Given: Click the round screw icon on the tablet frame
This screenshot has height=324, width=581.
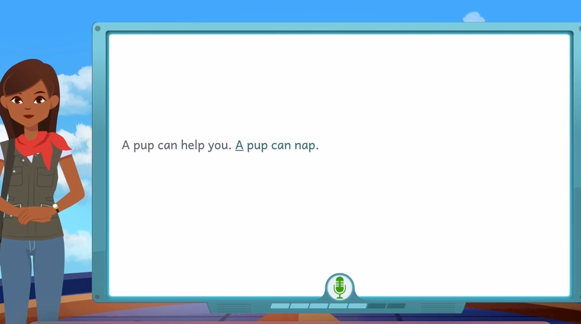Looking at the screenshot, I should (98, 28).
